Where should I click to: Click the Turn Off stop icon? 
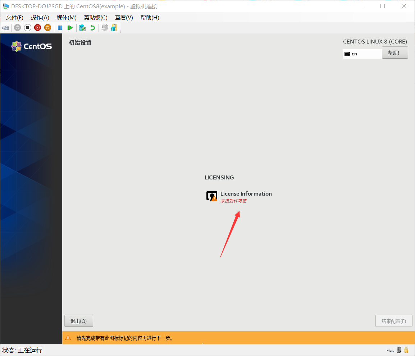pyautogui.click(x=28, y=28)
